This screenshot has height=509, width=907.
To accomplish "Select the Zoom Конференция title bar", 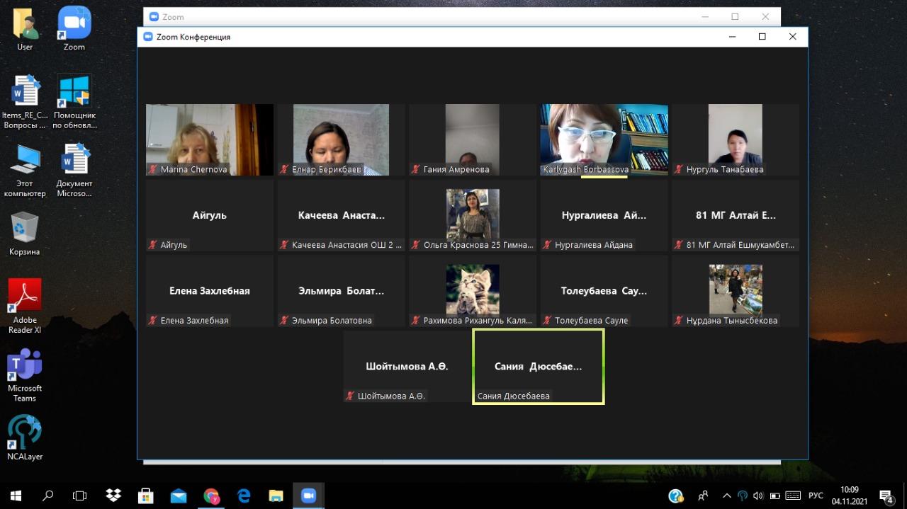I will point(425,37).
